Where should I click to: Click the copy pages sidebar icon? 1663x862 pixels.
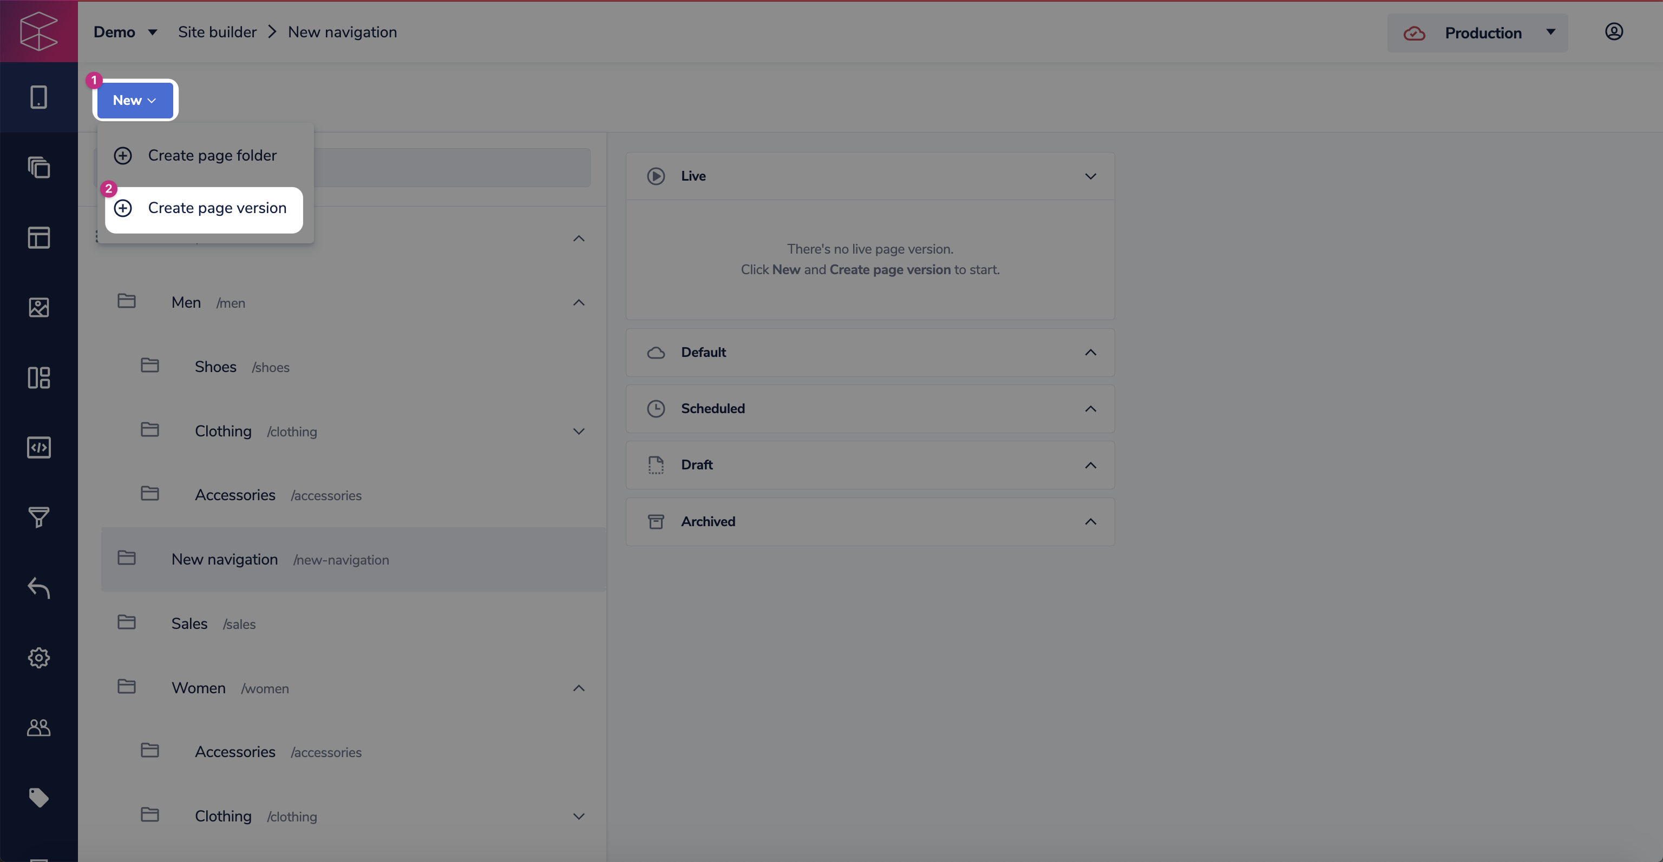coord(39,168)
